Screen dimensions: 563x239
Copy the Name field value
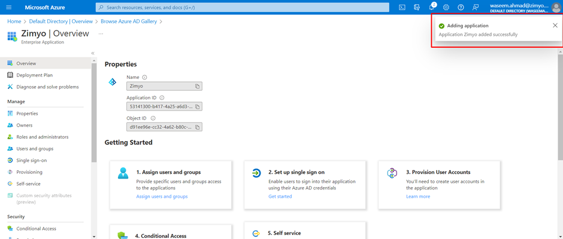click(197, 87)
